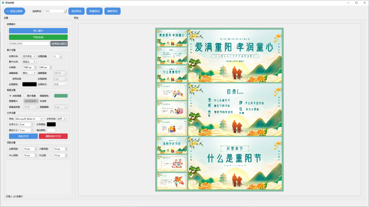Click the blue 添加文字 (Add Text) button
The height and width of the screenshot is (207, 369).
pyautogui.click(x=24, y=136)
